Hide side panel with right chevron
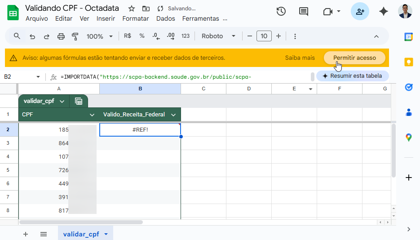 coord(408,229)
